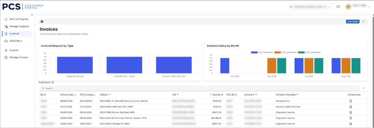Screen dimensions: 374x128
Task: Click the PCS RO # column header
Action: tap(231, 94)
